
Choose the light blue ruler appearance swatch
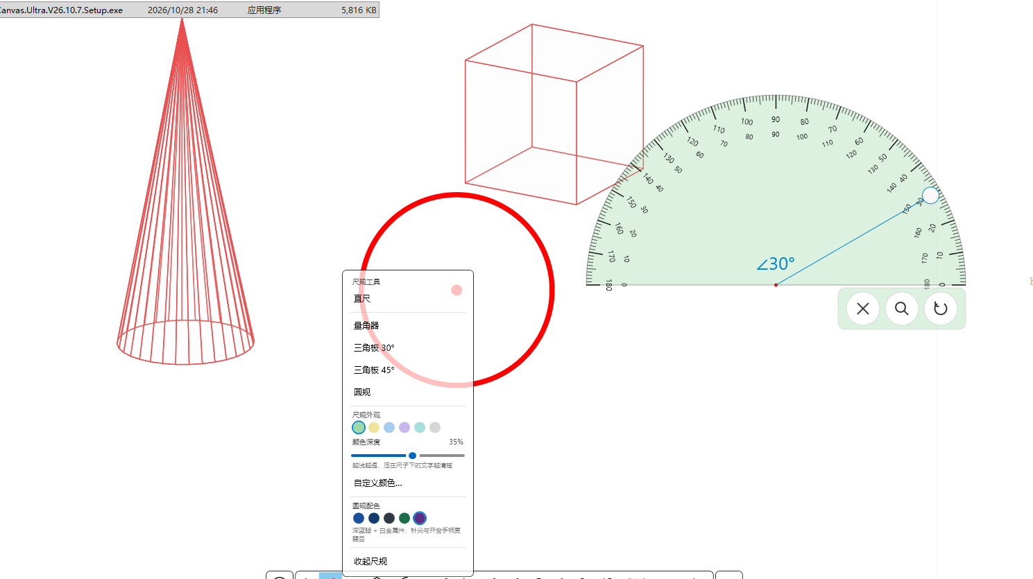point(389,427)
